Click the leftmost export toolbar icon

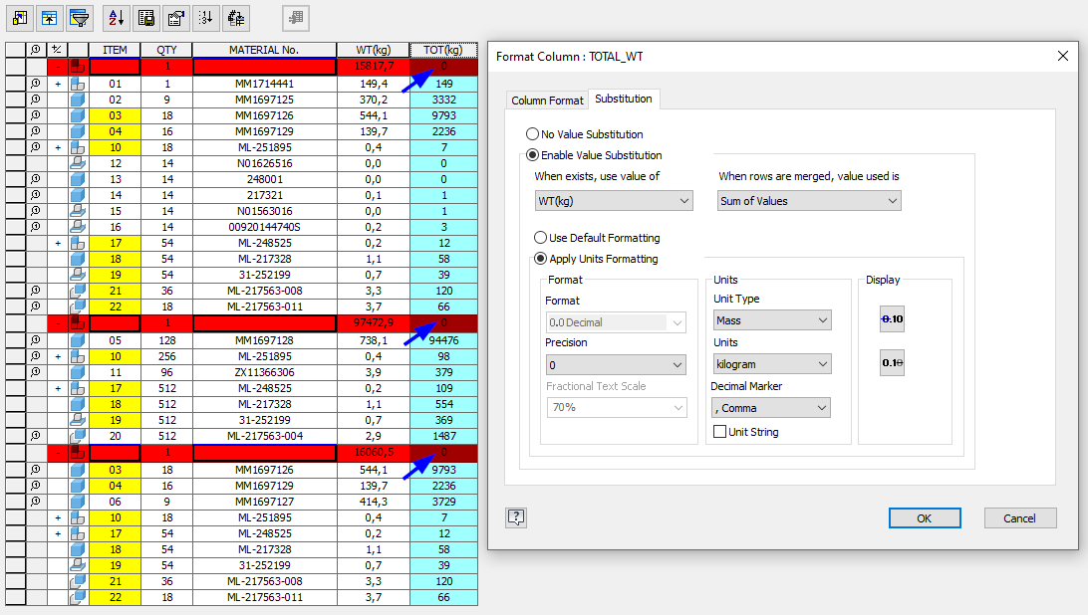click(x=18, y=18)
